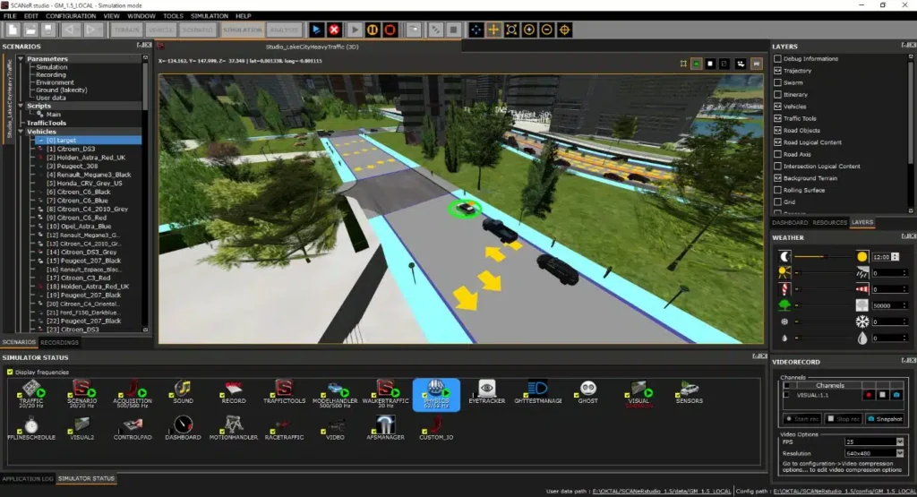The image size is (917, 497).
Task: Open the SIMULATION menu
Action: click(x=210, y=16)
